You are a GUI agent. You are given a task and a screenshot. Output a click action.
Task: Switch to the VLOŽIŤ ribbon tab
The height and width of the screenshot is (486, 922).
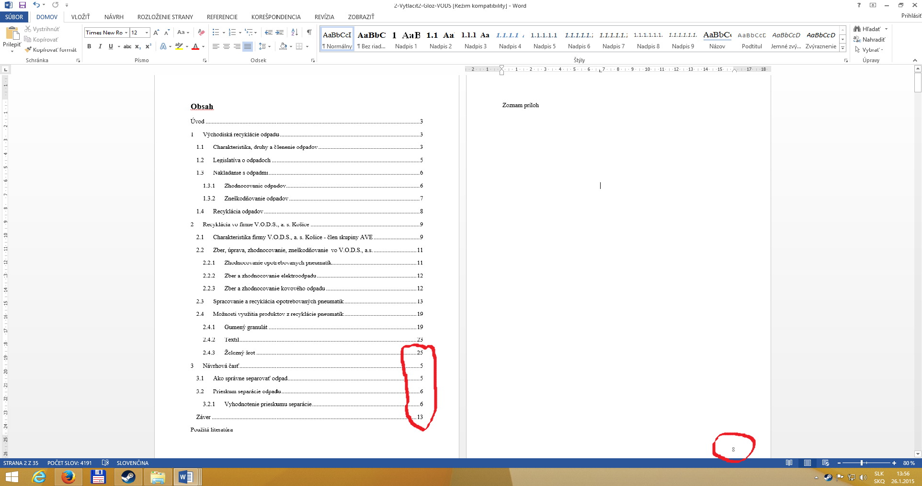point(80,17)
